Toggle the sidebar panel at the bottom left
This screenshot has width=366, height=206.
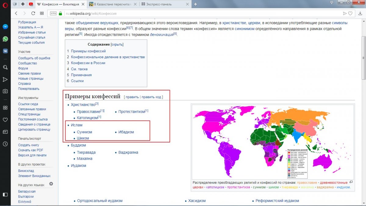pyautogui.click(x=5, y=194)
